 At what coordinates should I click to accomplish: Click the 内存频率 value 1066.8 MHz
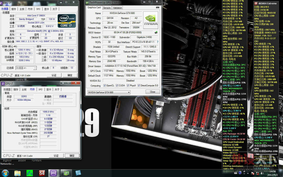point(48,112)
